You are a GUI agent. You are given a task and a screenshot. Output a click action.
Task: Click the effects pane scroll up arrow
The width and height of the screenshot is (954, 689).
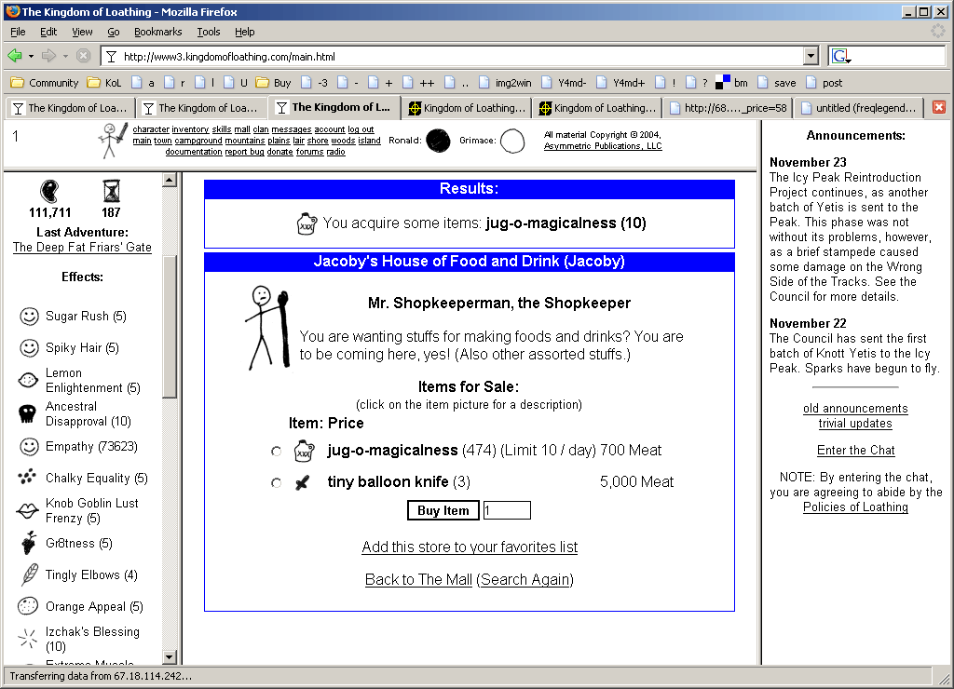pyautogui.click(x=170, y=180)
